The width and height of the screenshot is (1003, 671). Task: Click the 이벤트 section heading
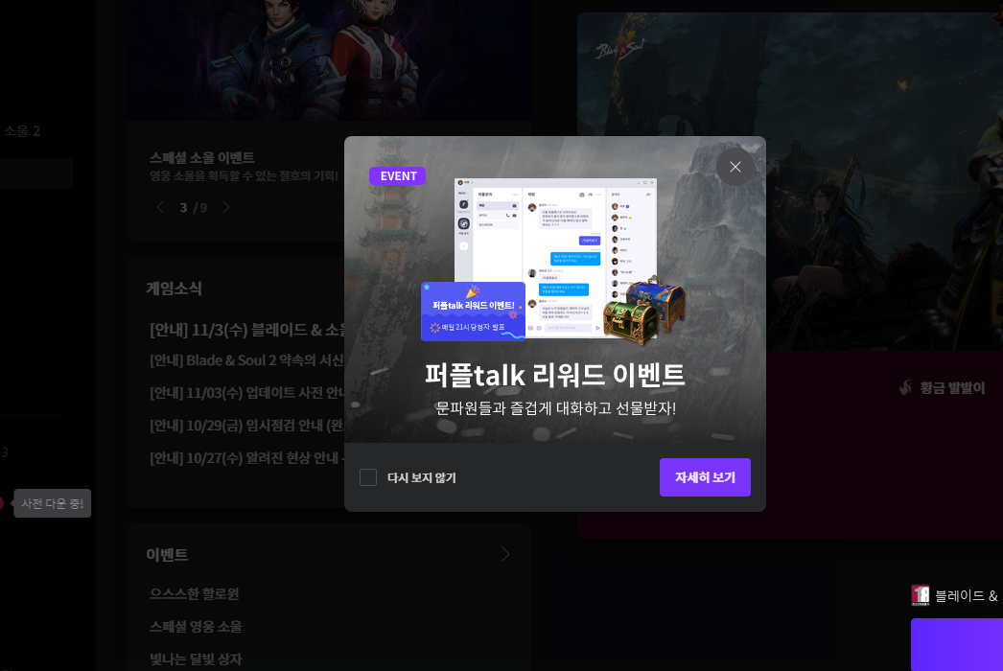(x=167, y=555)
